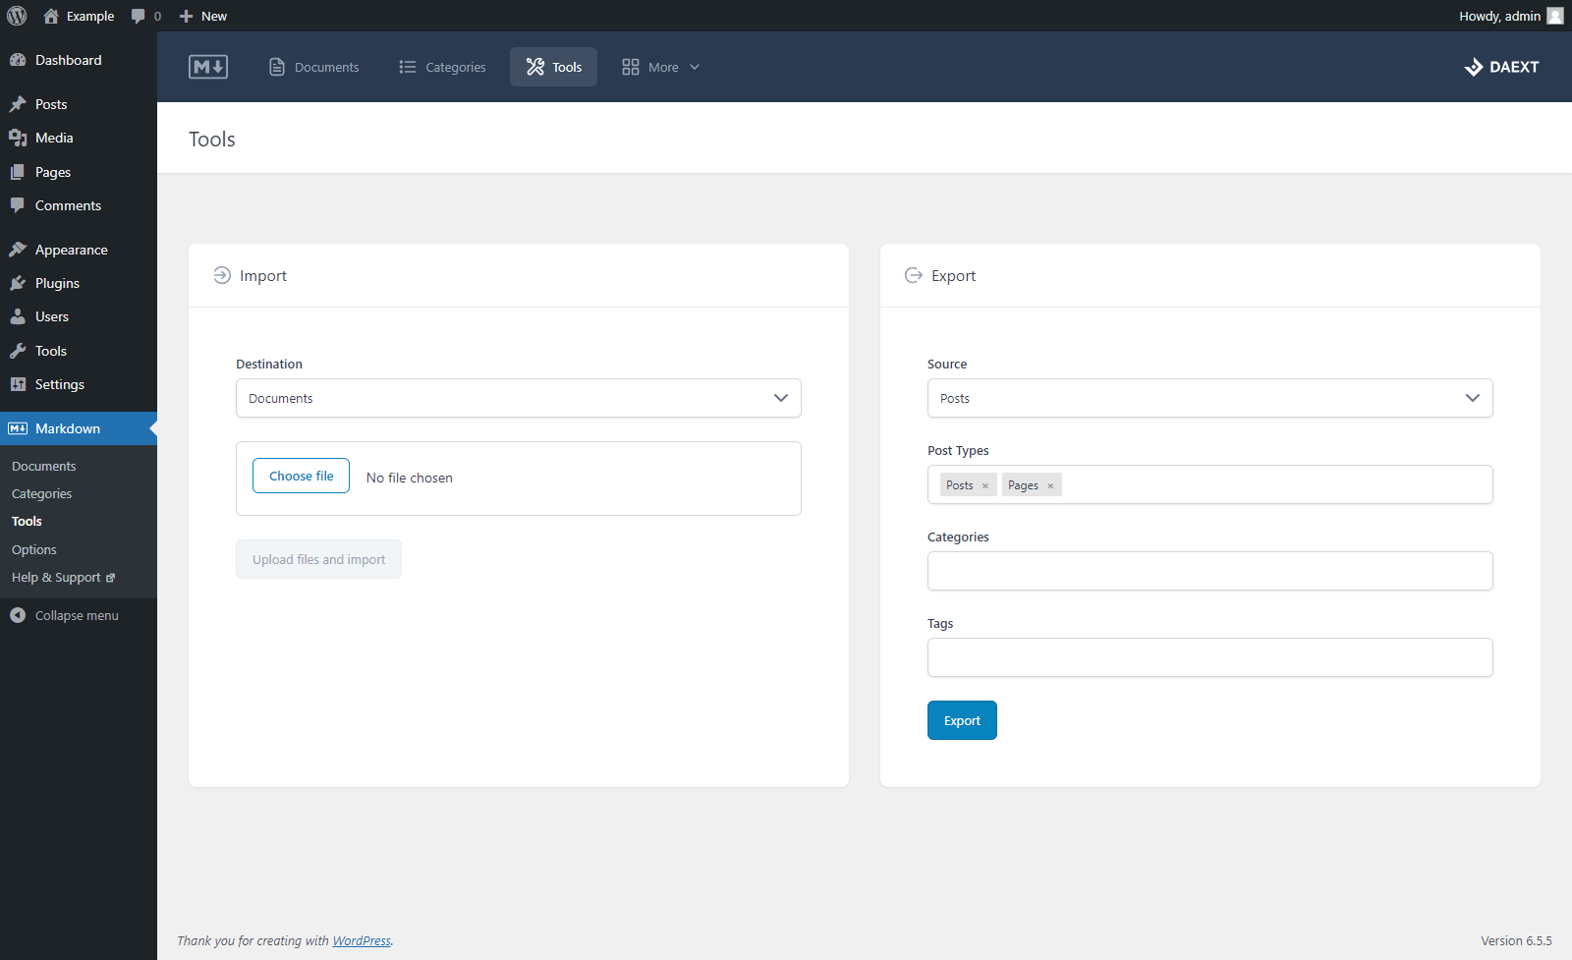Open the WordPress footer link
The image size is (1572, 960).
coord(362,940)
